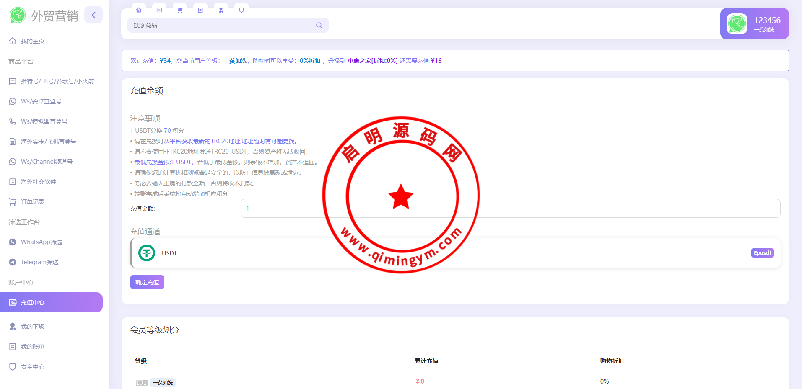This screenshot has height=389, width=802.
Task: Click the search magnifier icon
Action: [319, 25]
